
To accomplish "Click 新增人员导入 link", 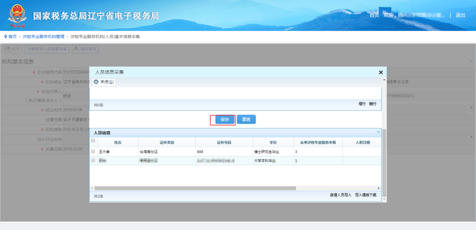I will tap(341, 195).
